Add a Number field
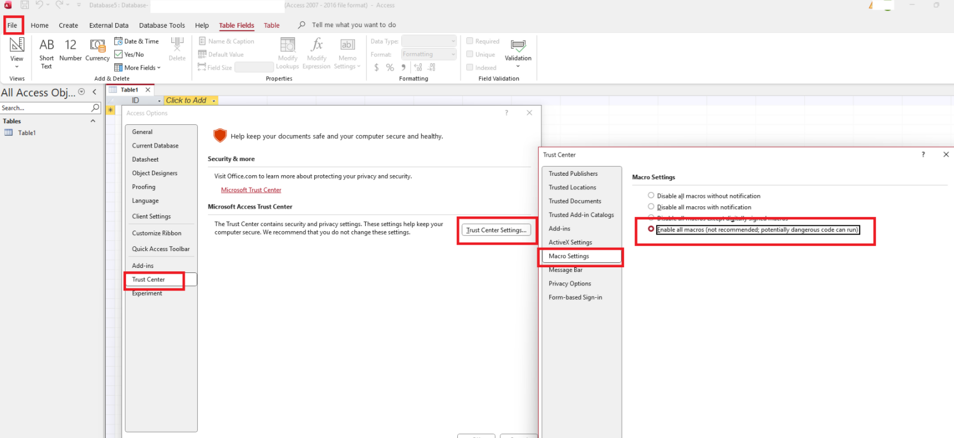The width and height of the screenshot is (954, 438). [x=71, y=50]
